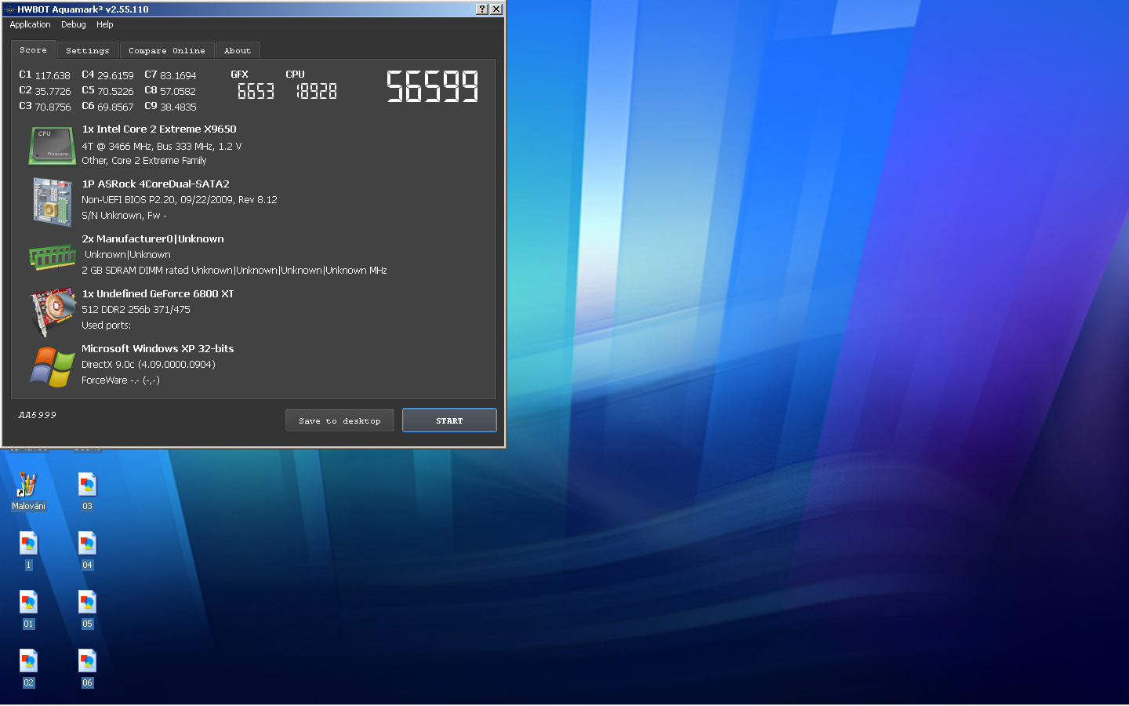This screenshot has height=706, width=1129.
Task: Click the GeForce graphics card icon
Action: [52, 311]
